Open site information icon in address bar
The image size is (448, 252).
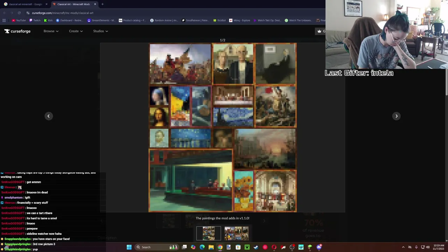pyautogui.click(x=28, y=13)
